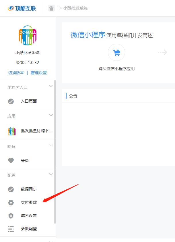Screen dimensions: 175x242
Task: Click the 小酷批发系统 name under the logo
Action: pyautogui.click(x=28, y=53)
